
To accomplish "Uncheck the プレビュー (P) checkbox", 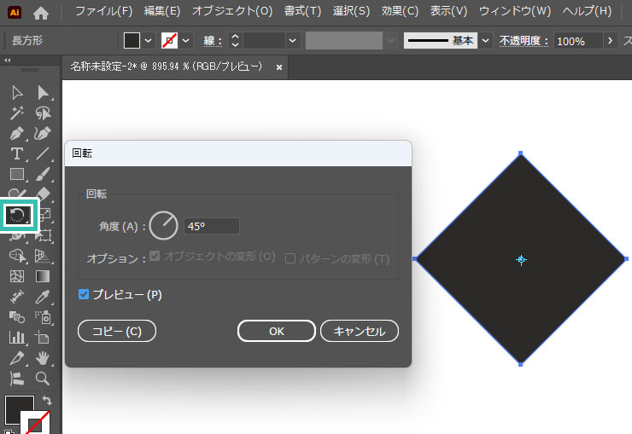I will [84, 294].
